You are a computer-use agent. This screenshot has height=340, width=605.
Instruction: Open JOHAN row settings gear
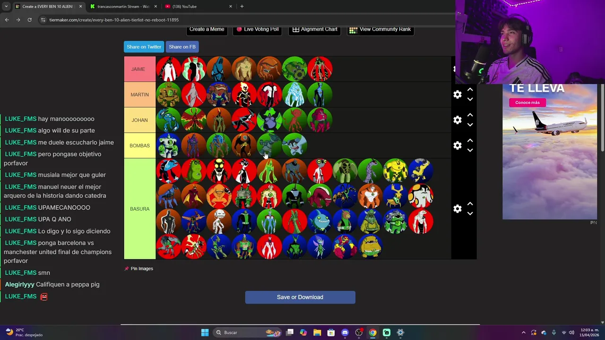457,120
